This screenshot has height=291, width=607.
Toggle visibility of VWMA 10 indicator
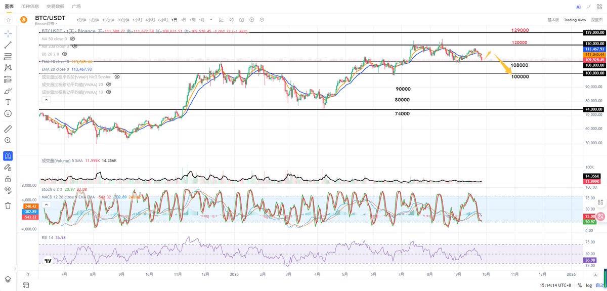109,92
